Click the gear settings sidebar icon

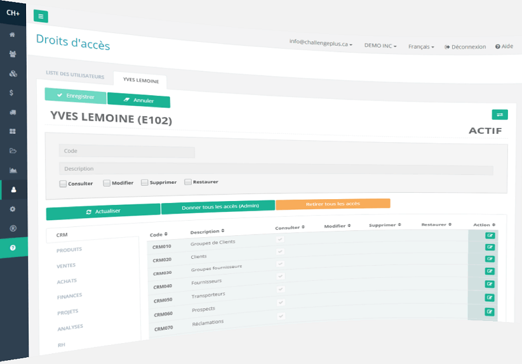point(13,209)
